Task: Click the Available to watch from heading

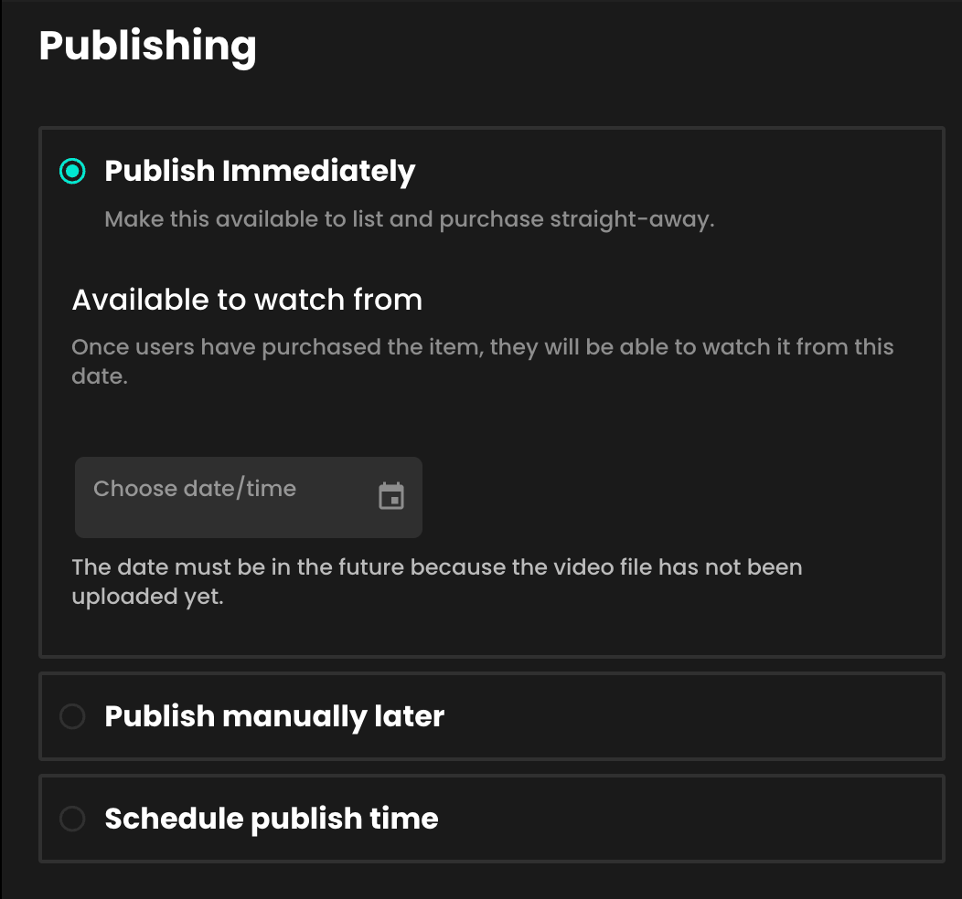Action: point(247,300)
